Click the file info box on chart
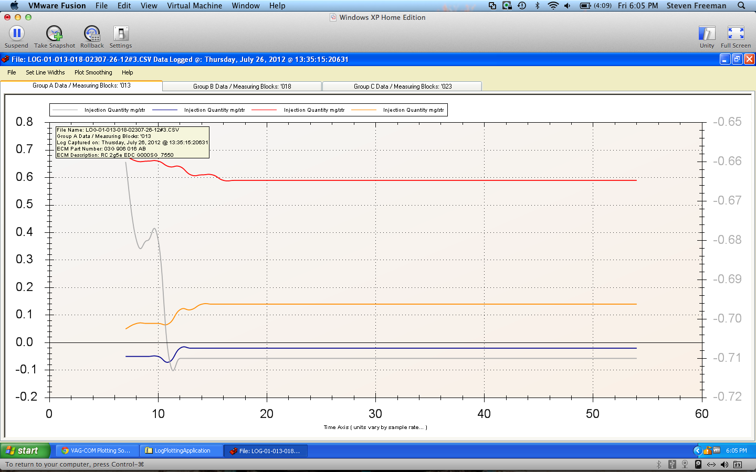756x472 pixels. tap(132, 142)
